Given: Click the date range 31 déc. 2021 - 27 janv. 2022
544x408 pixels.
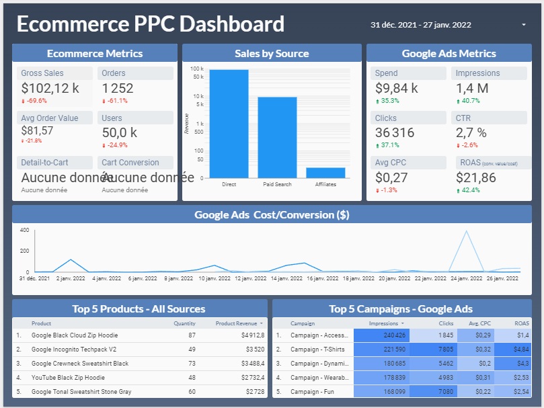Looking at the screenshot, I should coord(420,25).
